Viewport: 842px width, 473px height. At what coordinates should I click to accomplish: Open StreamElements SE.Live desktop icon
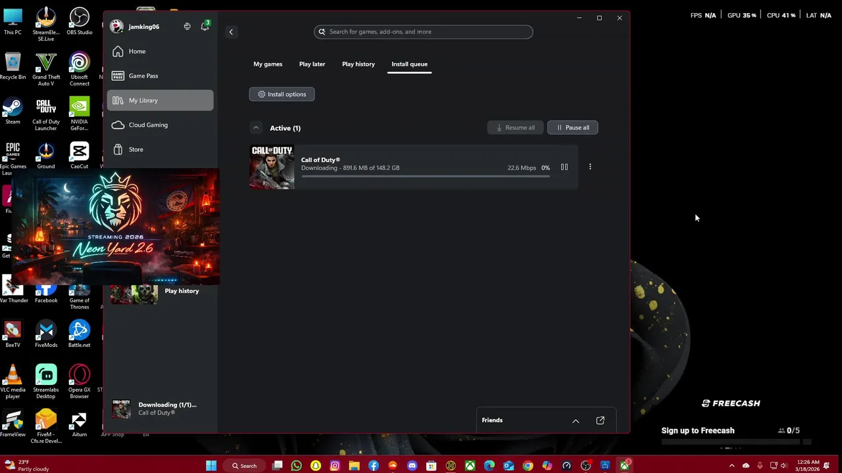[x=46, y=24]
